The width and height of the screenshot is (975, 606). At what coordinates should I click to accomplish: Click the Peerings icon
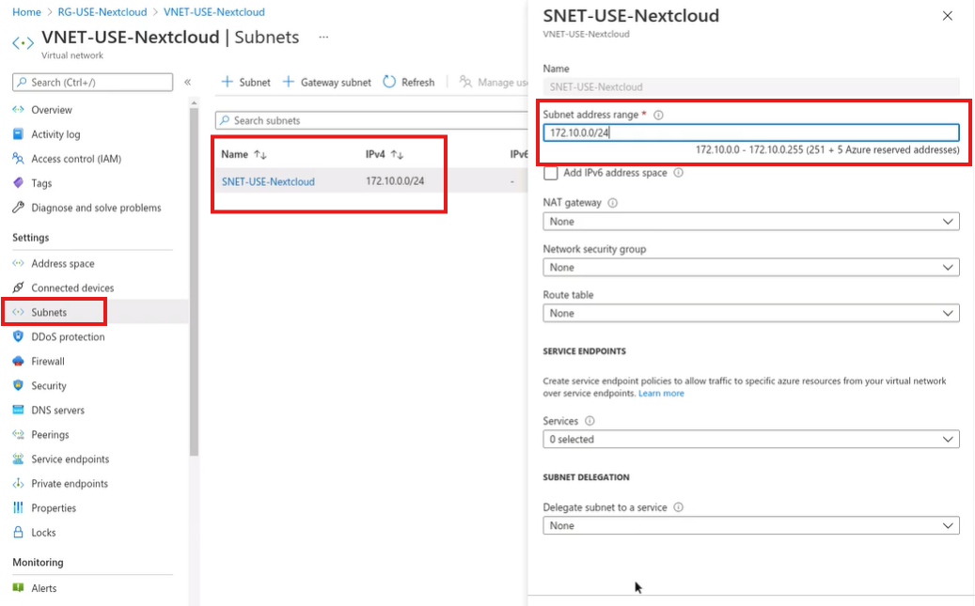tap(18, 434)
